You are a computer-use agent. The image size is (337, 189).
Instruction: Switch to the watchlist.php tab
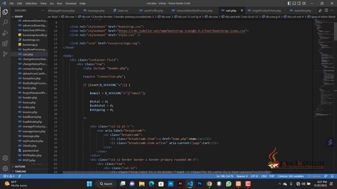pyautogui.click(x=301, y=10)
